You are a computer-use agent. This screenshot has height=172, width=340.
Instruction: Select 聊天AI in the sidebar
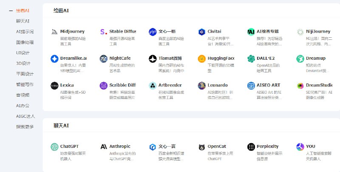coord(23,21)
